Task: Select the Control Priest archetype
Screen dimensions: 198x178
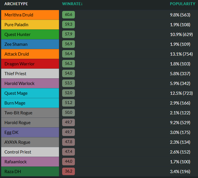Action: coord(30,152)
